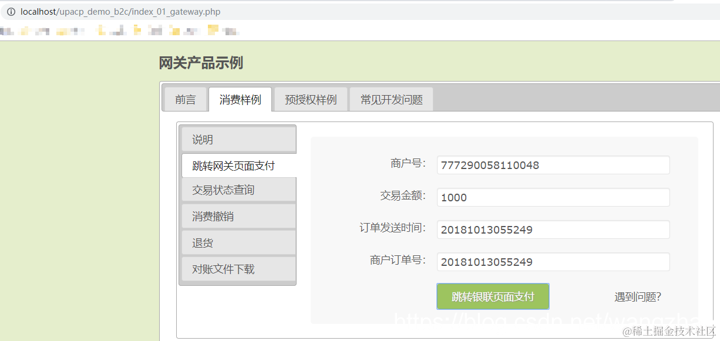
Task: Click the 商户订单号 input field
Action: click(553, 261)
